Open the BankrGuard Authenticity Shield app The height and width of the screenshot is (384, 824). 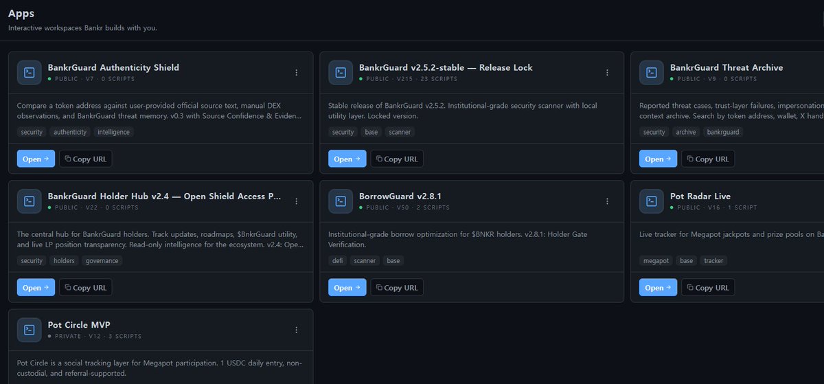tap(36, 159)
